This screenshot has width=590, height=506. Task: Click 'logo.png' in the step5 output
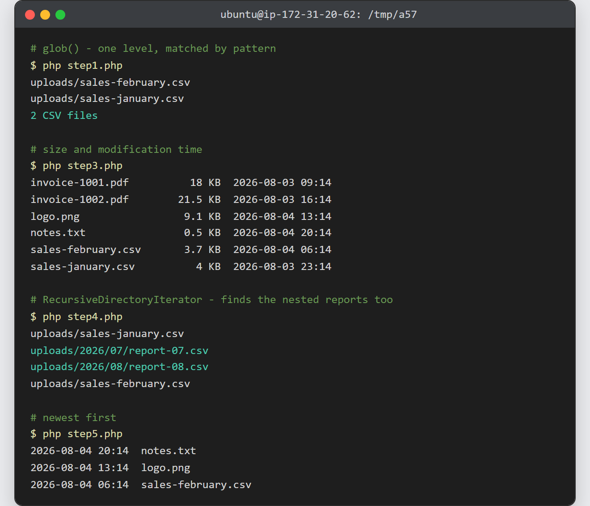[166, 468]
